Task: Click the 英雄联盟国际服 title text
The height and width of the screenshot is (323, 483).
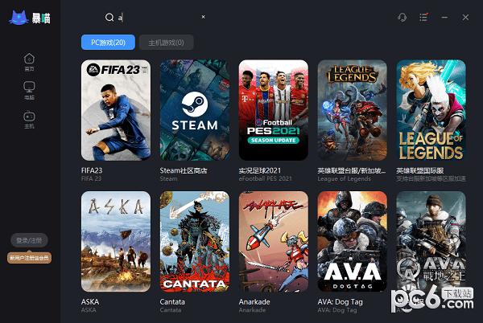Action: pyautogui.click(x=420, y=170)
